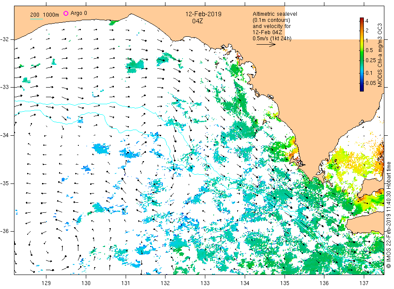Click the chlorophyll colorbar scale
394x289 pixels.
coord(362,54)
